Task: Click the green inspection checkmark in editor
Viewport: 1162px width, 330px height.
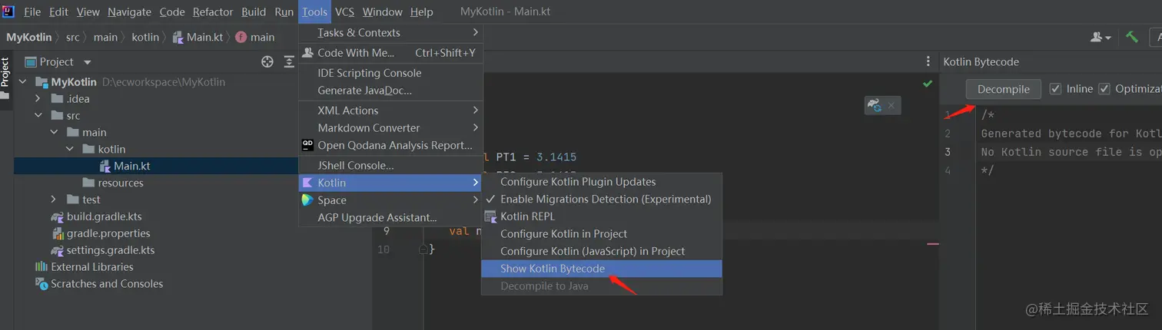Action: (928, 83)
